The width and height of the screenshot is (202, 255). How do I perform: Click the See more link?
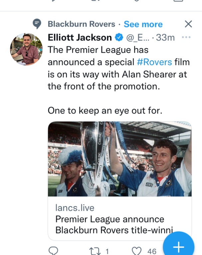click(x=143, y=24)
